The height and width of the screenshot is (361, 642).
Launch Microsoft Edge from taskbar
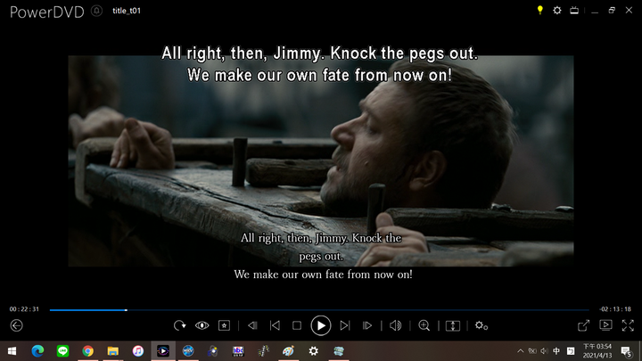pyautogui.click(x=37, y=351)
